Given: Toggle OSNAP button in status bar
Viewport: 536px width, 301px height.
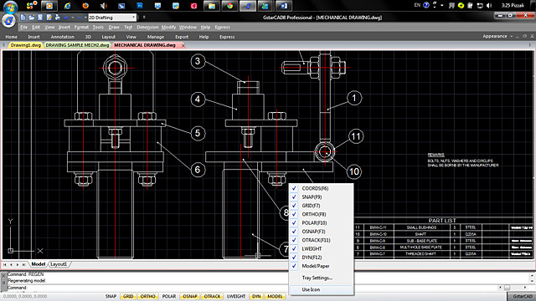Looking at the screenshot, I should pos(190,296).
